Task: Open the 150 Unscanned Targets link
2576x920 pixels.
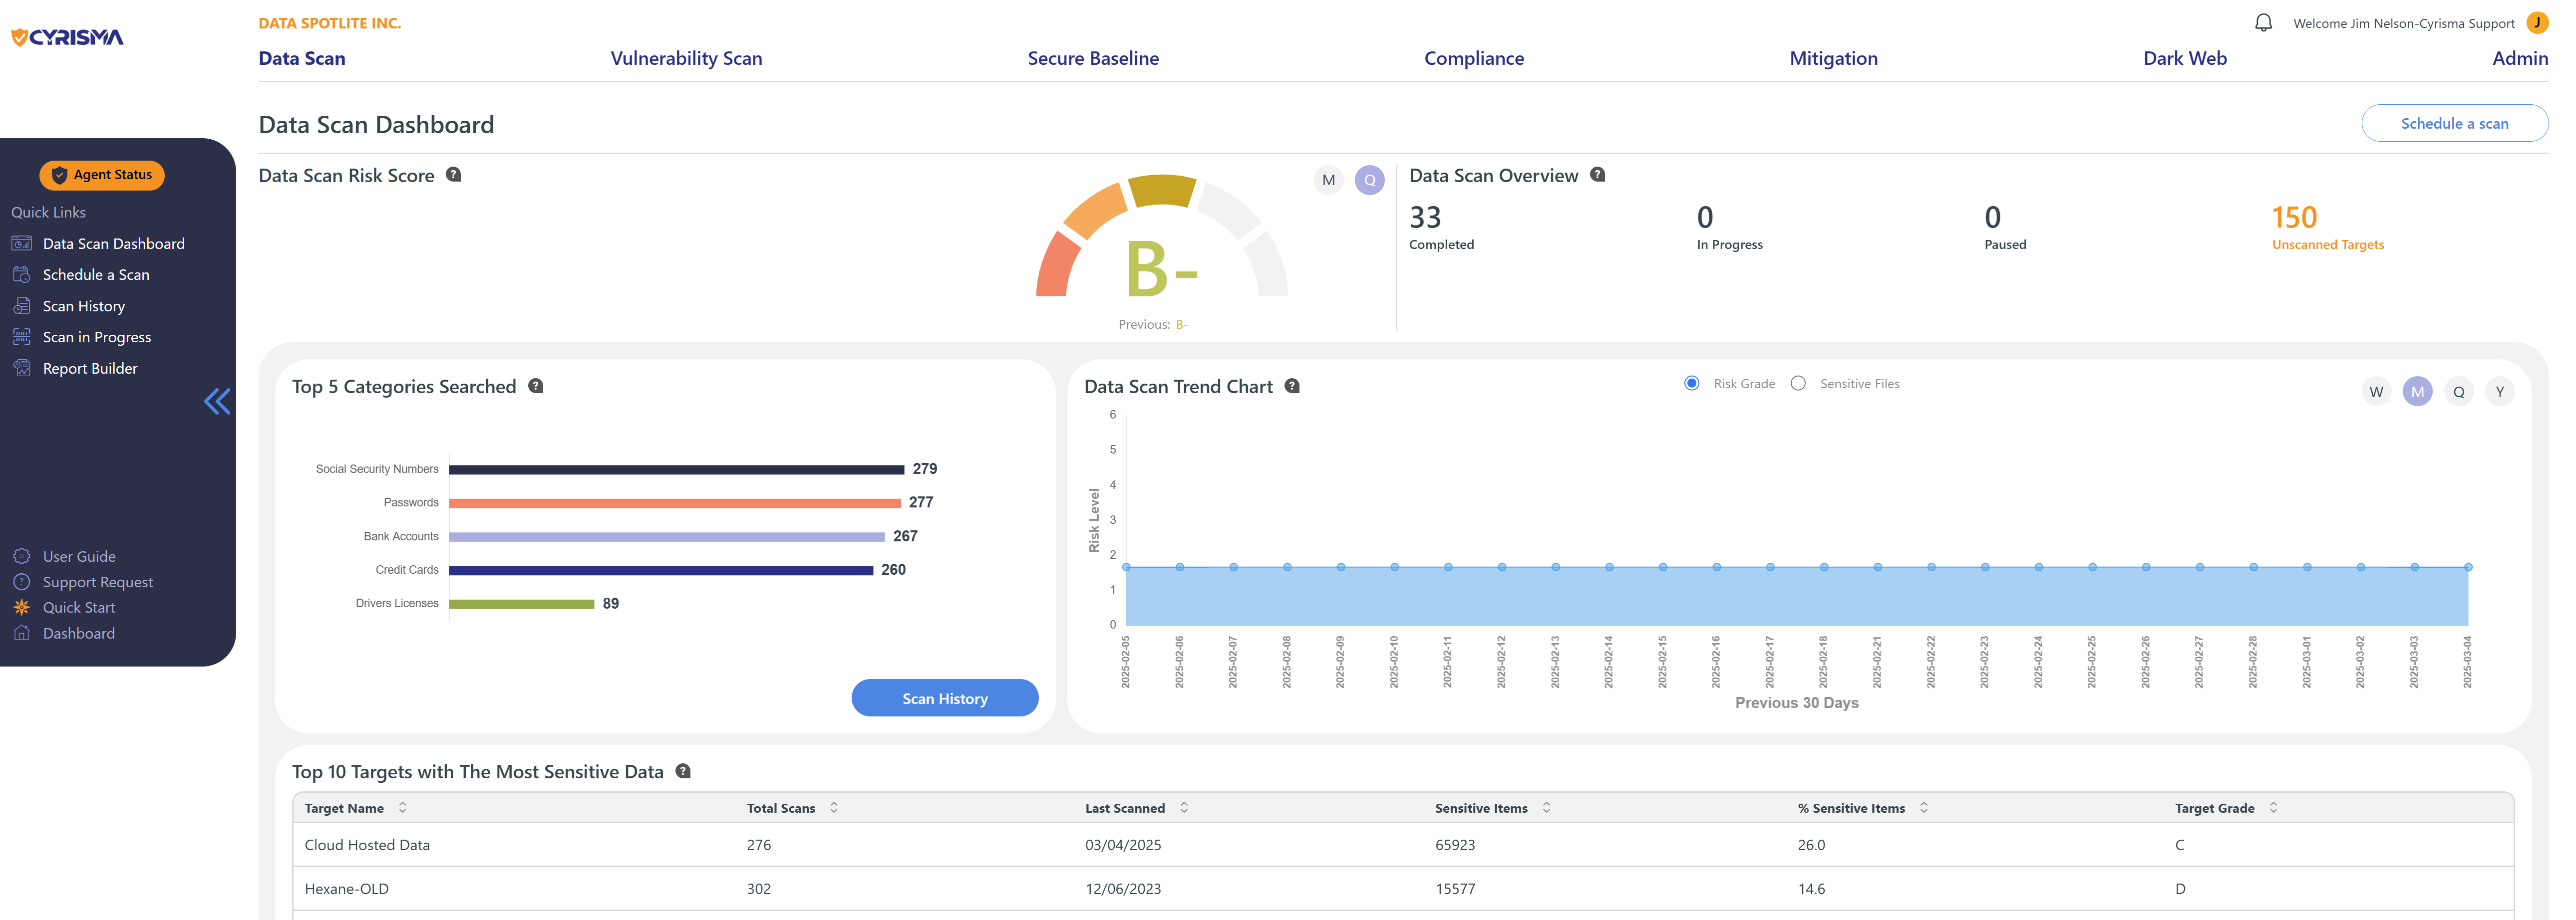Action: [2327, 228]
